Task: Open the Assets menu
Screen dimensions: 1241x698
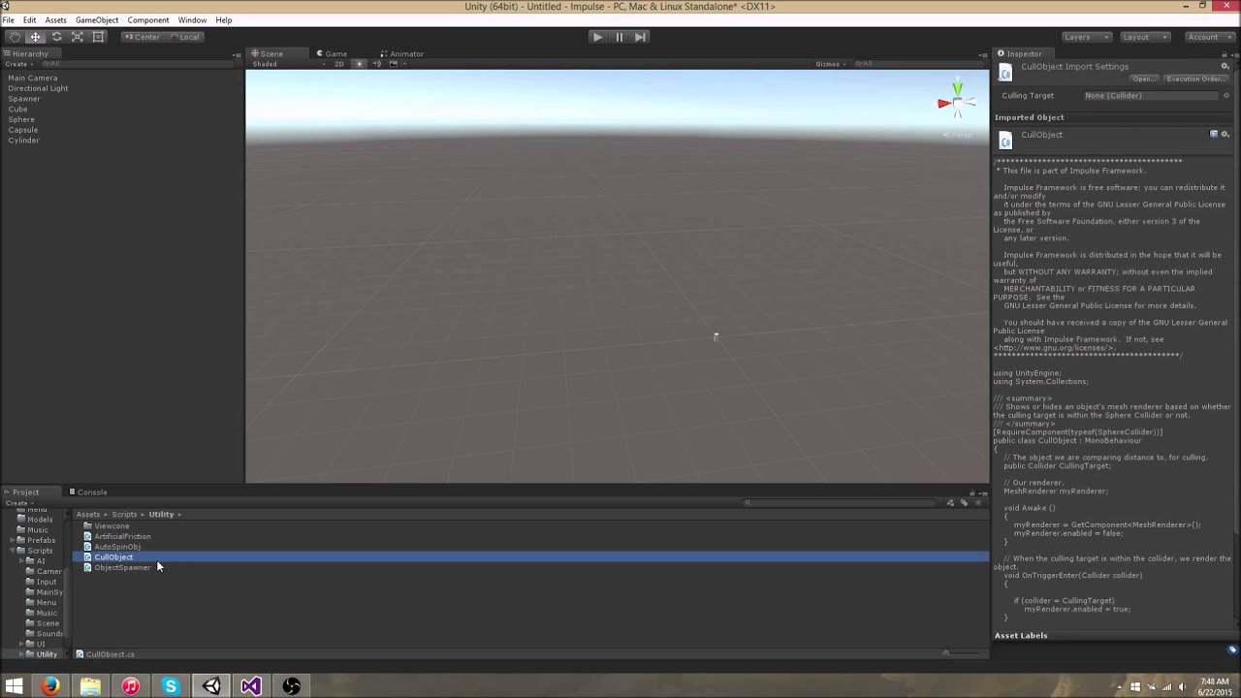Action: 56,19
